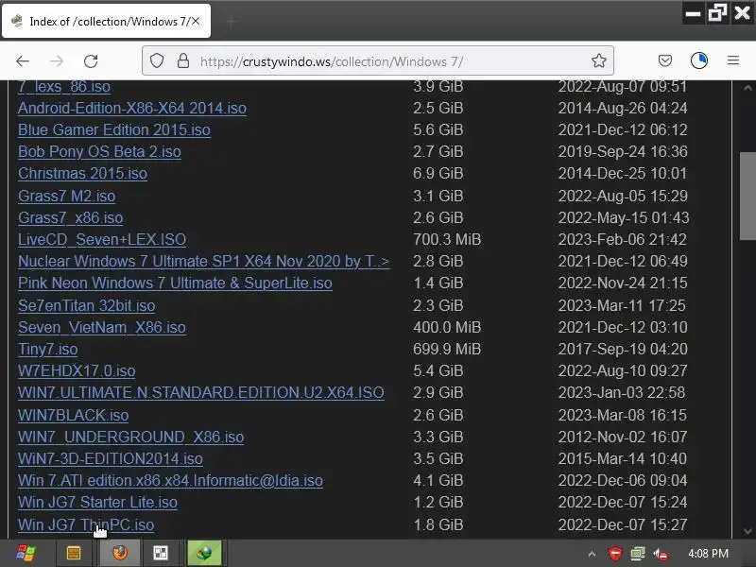Open the muted volume tray icon
Viewport: 756px width, 567px height.
click(x=661, y=554)
